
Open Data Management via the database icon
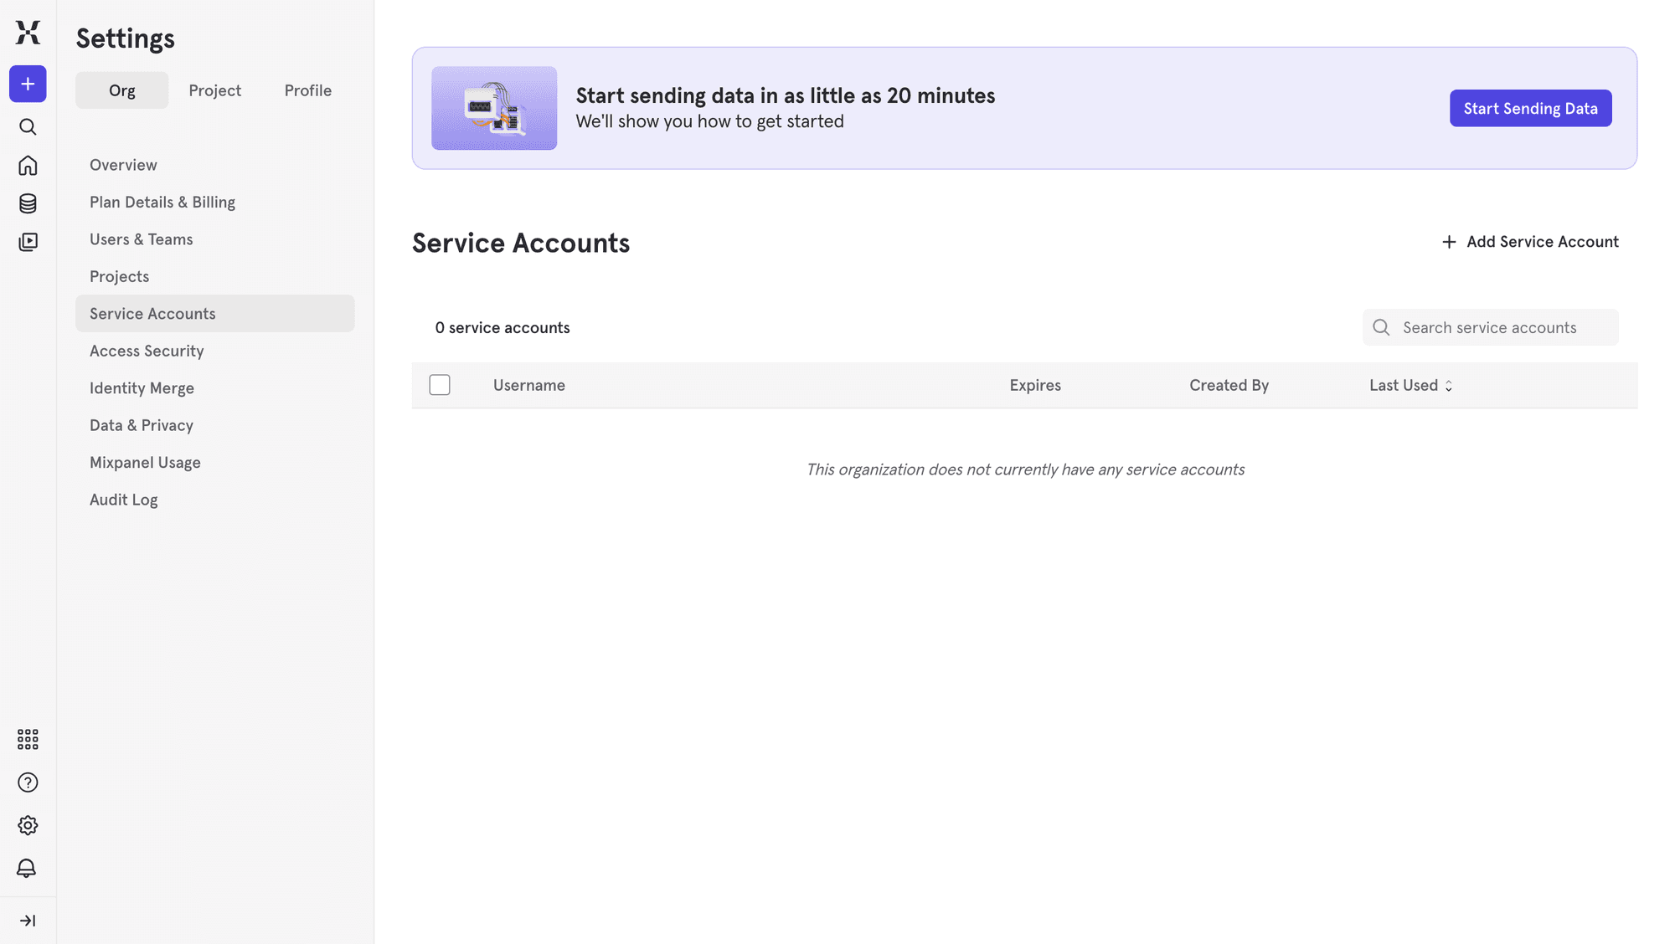(x=28, y=203)
